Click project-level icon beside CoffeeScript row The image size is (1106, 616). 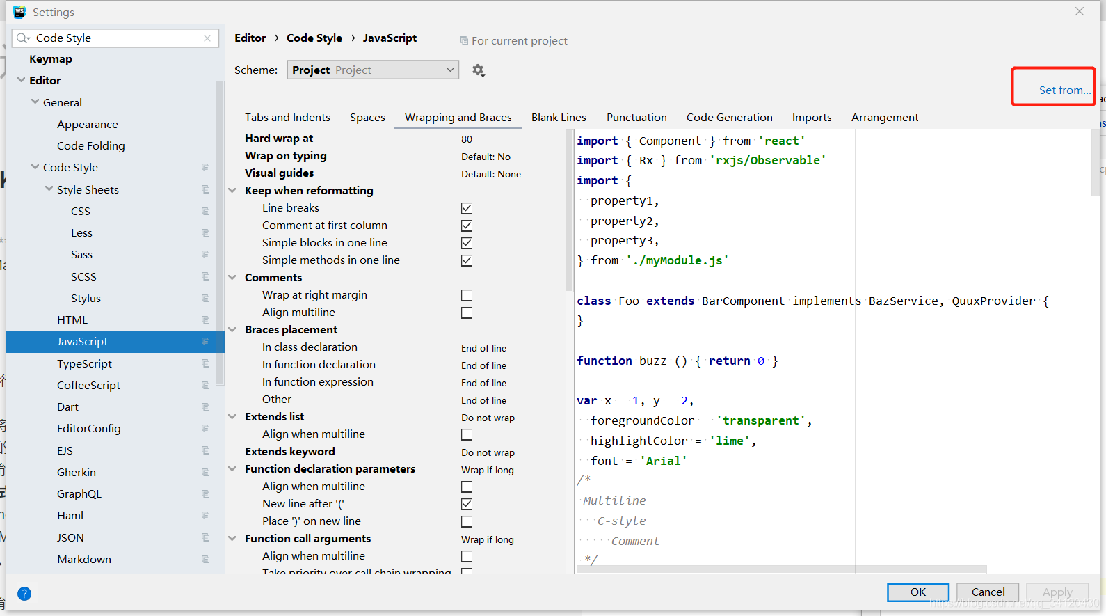click(x=205, y=385)
